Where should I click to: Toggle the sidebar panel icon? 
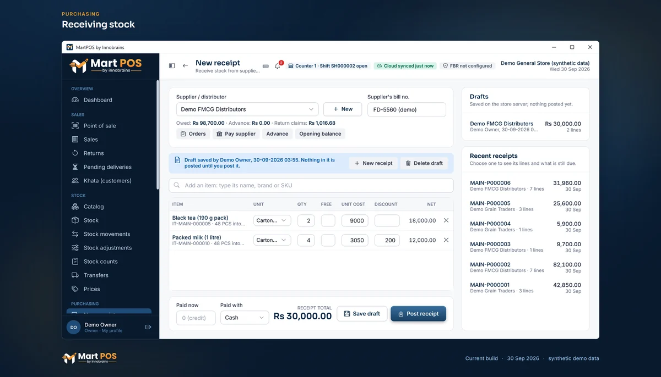pos(172,66)
